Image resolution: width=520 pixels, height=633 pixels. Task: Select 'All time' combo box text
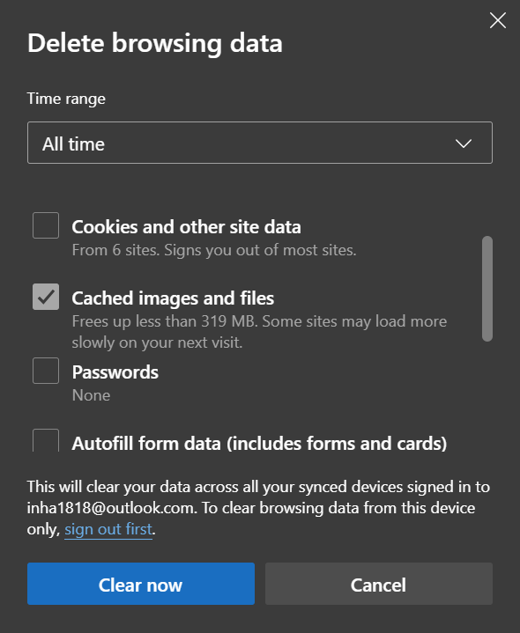pyautogui.click(x=73, y=144)
